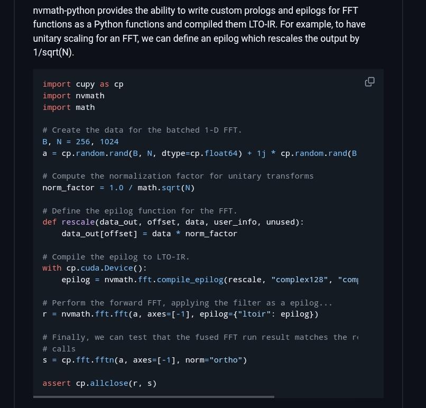426x408 pixels.
Task: Click the "assert cp.allclose(r, s)" line
Action: tap(99, 383)
